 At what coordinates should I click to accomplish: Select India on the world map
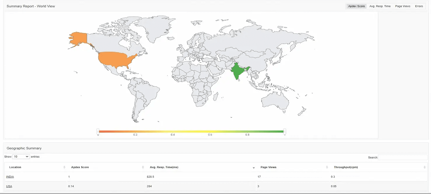point(237,70)
